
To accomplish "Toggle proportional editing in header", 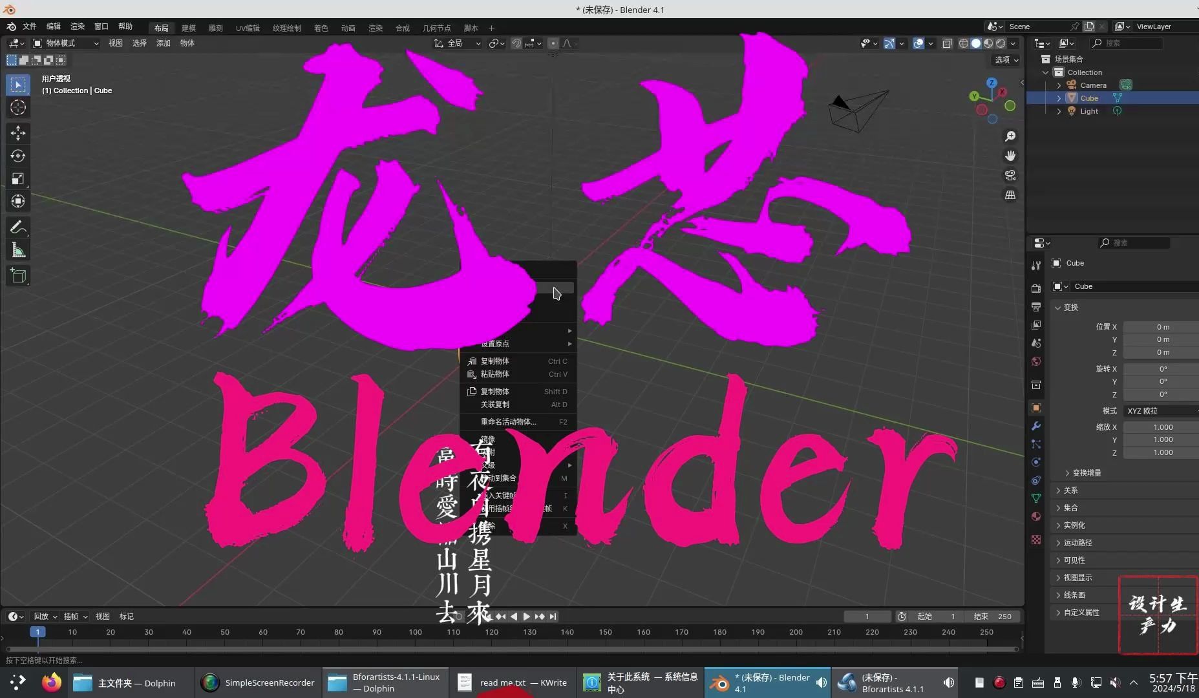I will coord(553,43).
